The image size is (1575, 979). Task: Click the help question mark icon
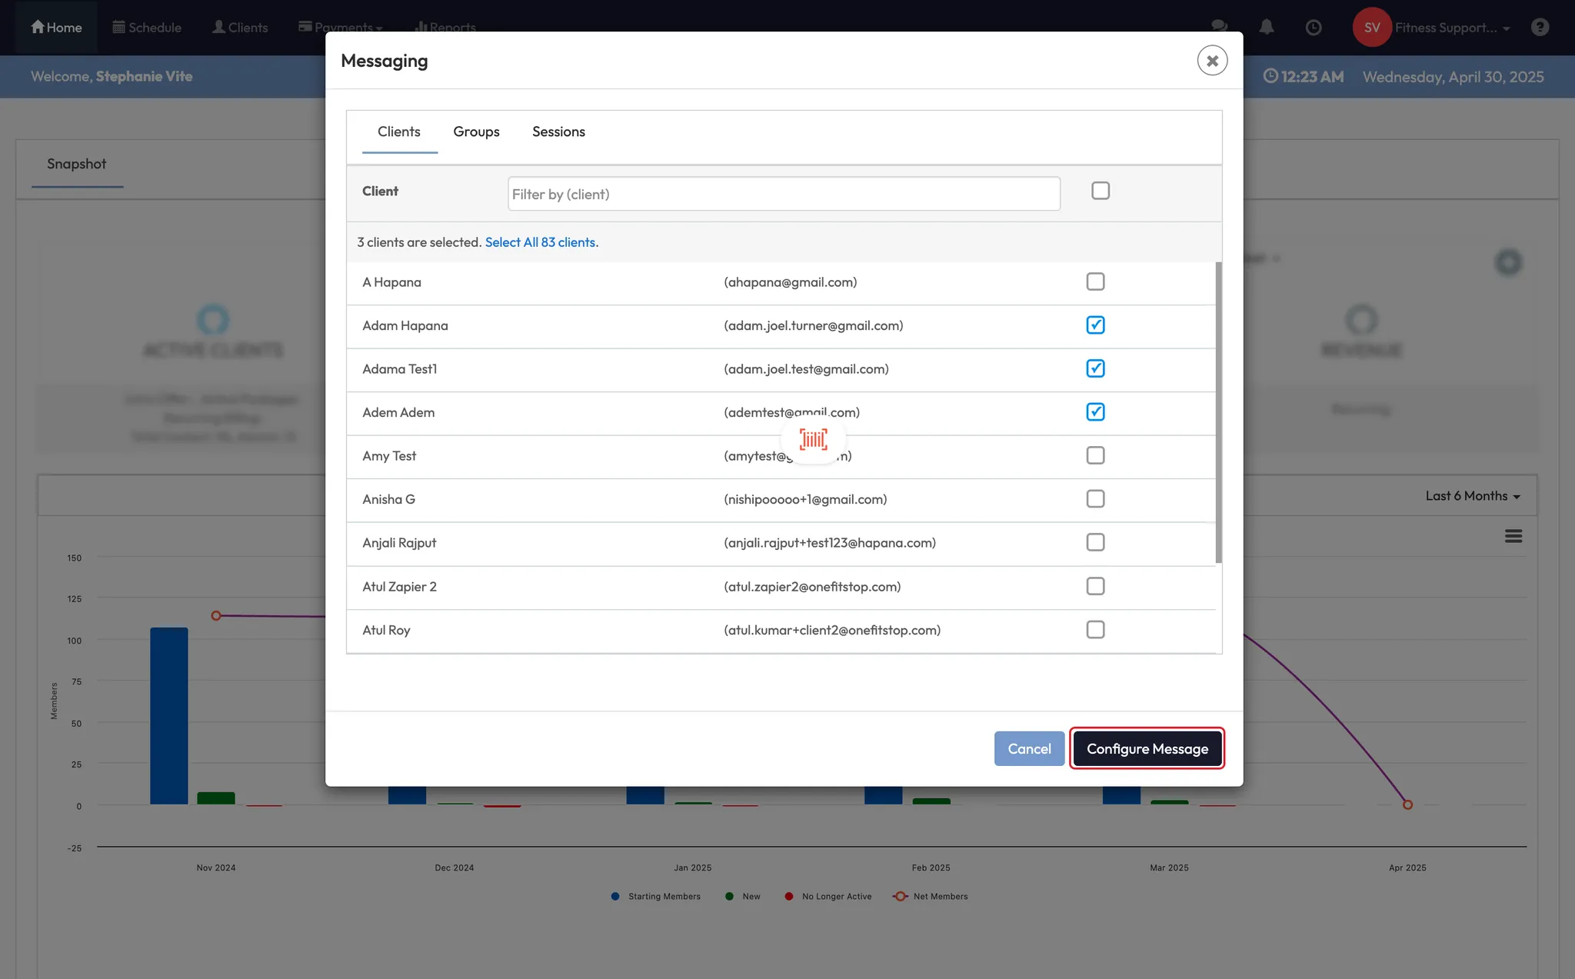[1540, 27]
